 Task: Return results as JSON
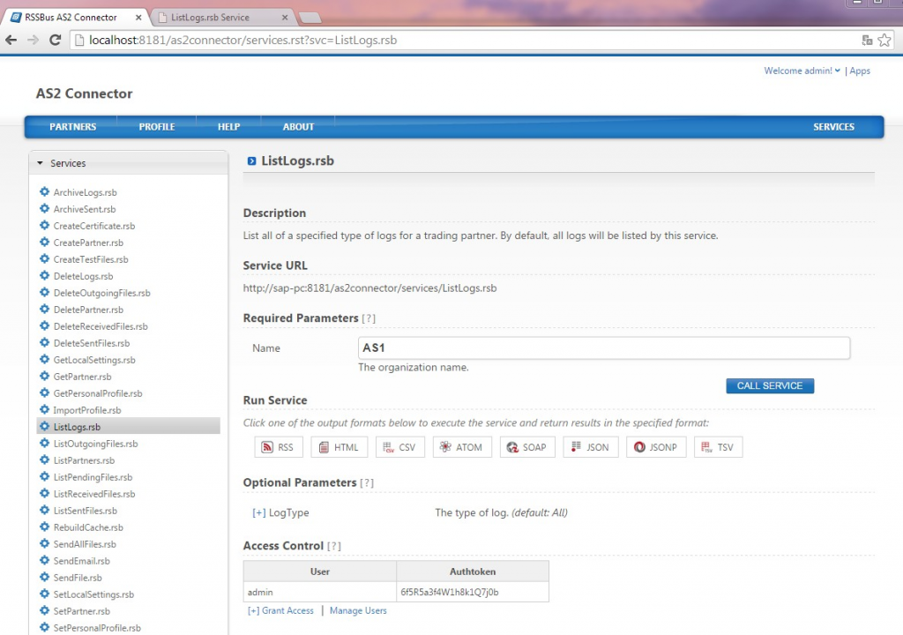pos(591,447)
